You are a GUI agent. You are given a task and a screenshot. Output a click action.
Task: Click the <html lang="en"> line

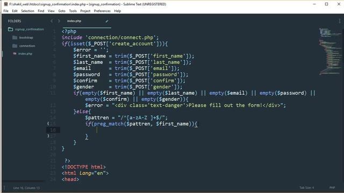click(x=85, y=173)
